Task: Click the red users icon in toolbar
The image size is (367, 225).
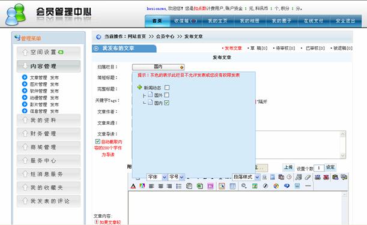Action: pos(326,177)
